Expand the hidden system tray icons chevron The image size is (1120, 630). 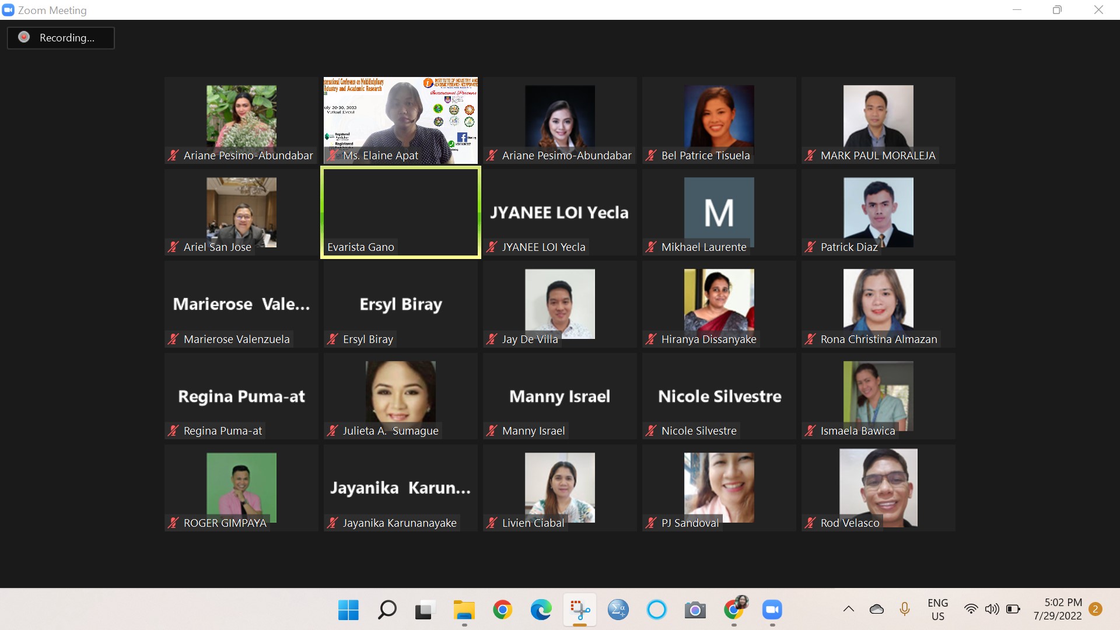point(849,609)
